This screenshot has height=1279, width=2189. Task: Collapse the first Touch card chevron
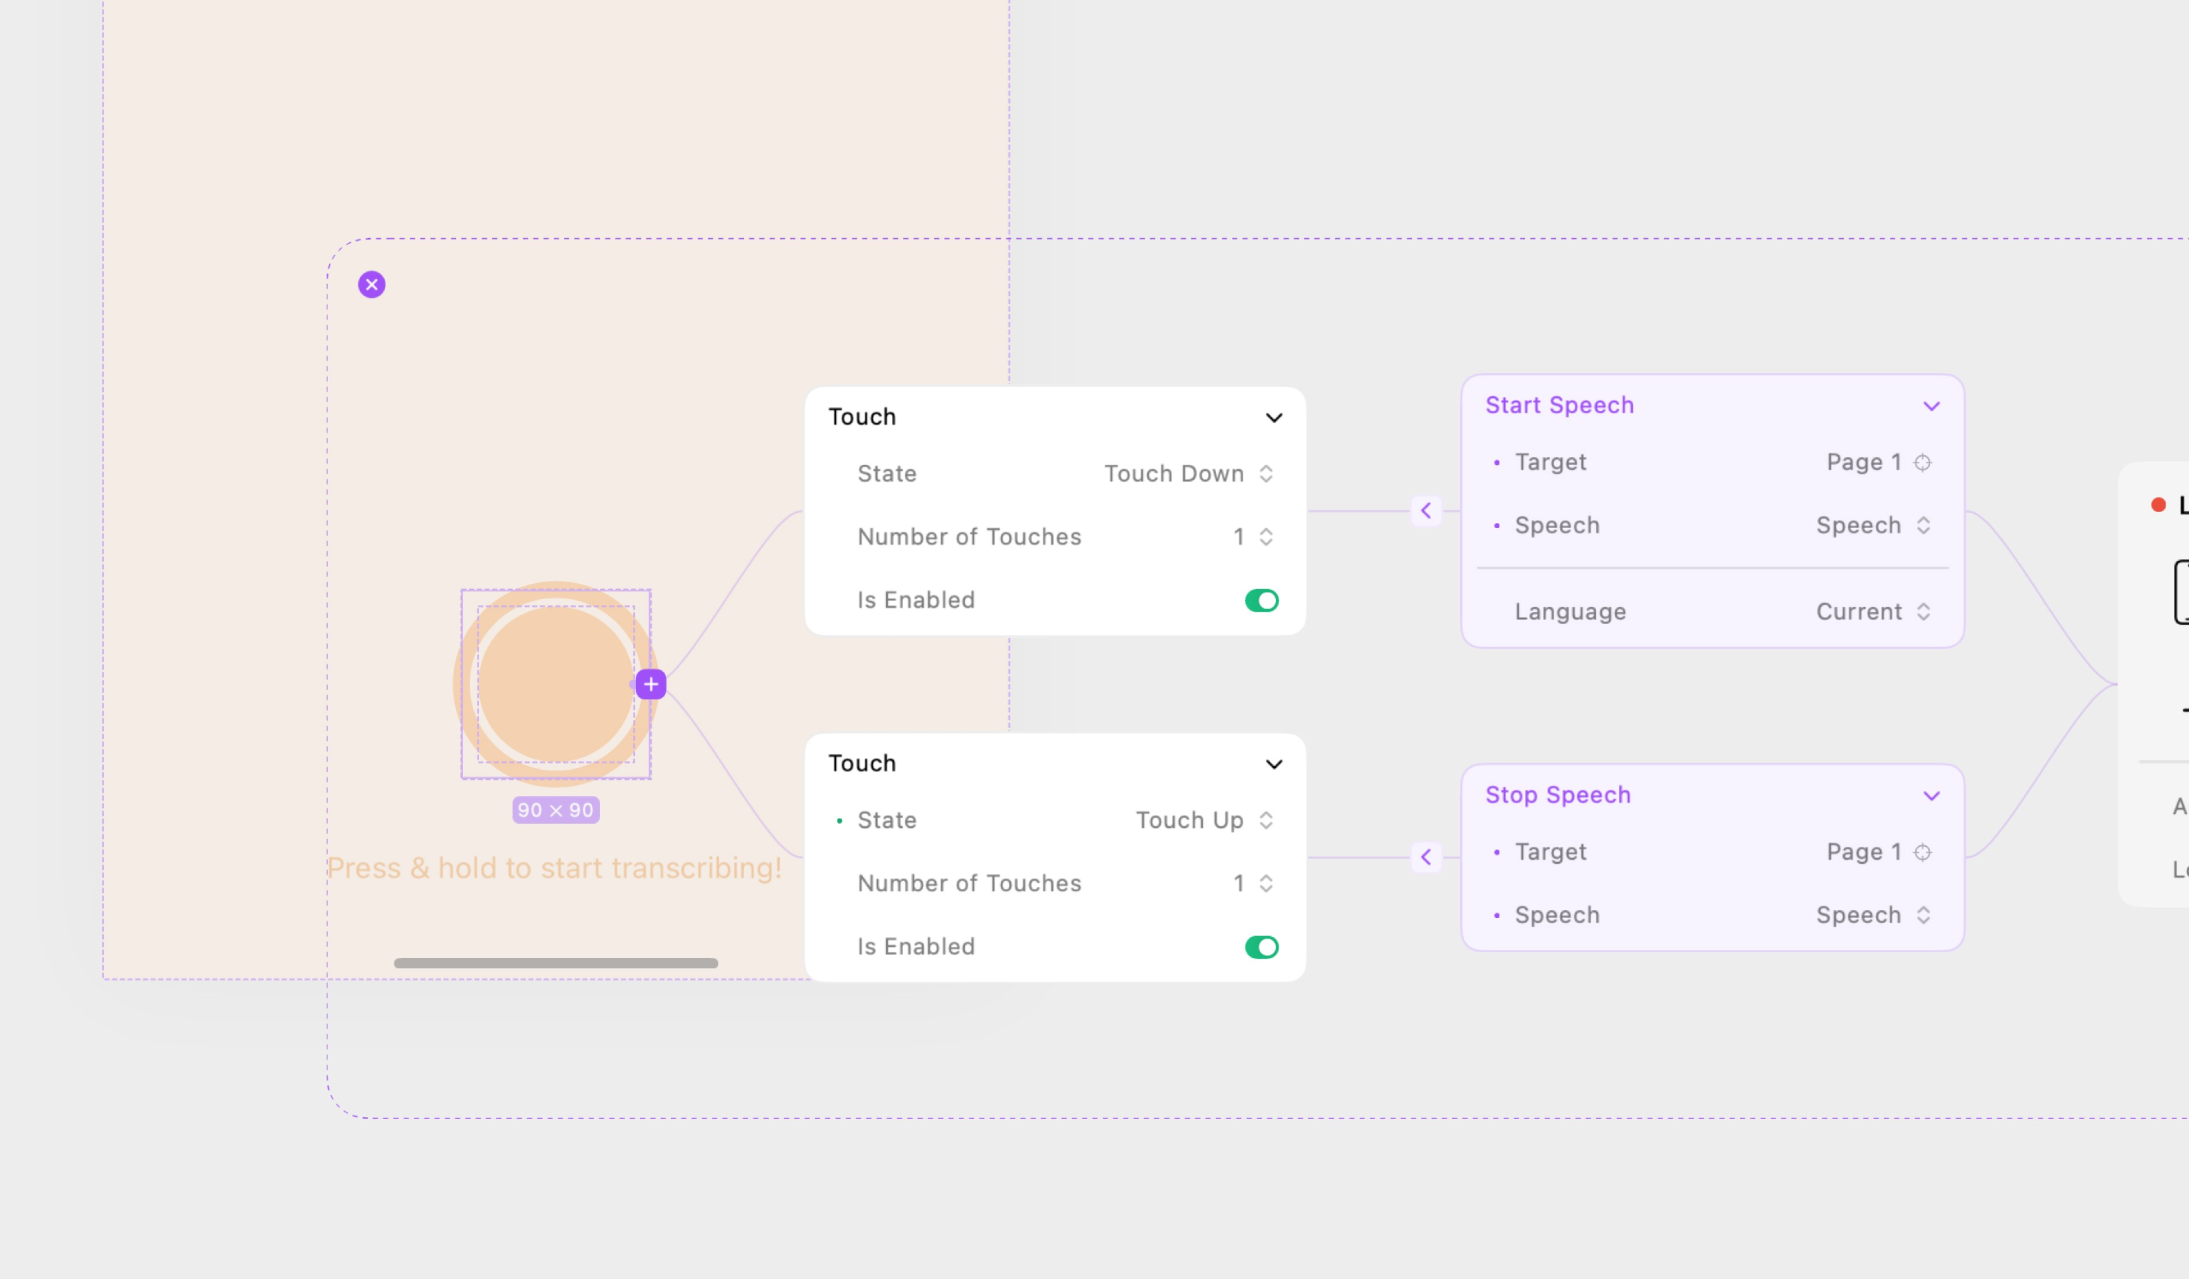1273,417
